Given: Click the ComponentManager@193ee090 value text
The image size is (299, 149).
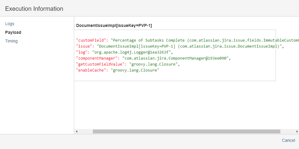Looking at the screenshot, I should pyautogui.click(x=175, y=58).
